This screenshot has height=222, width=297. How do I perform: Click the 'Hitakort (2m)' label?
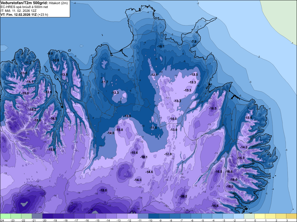[58, 3]
